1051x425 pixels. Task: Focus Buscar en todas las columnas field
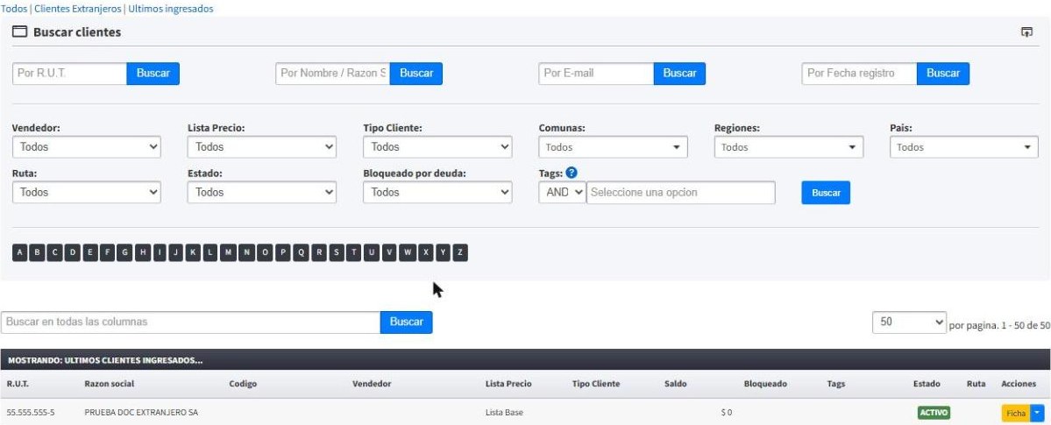point(191,322)
